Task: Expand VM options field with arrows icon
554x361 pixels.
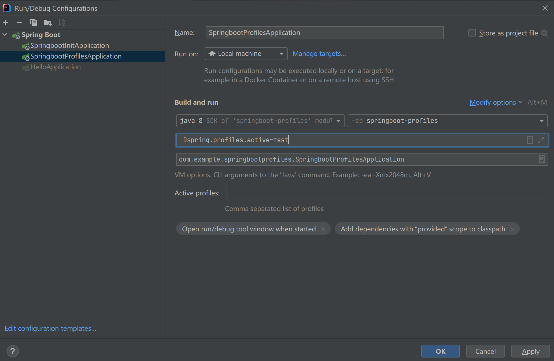Action: tap(541, 140)
